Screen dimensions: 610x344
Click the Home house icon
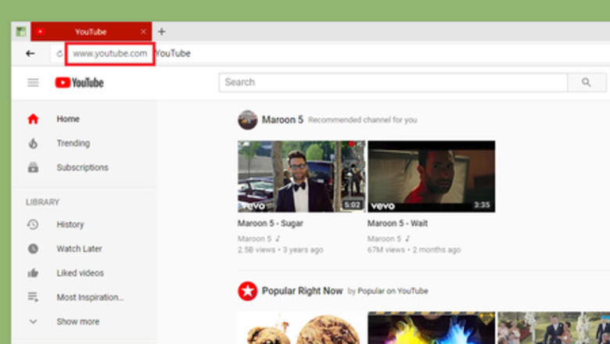click(33, 119)
